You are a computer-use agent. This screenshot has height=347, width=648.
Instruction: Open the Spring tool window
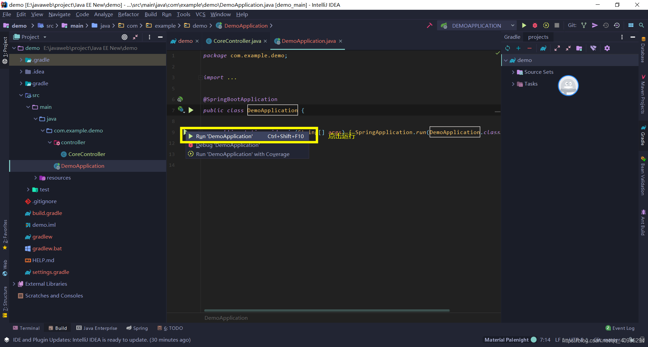137,328
